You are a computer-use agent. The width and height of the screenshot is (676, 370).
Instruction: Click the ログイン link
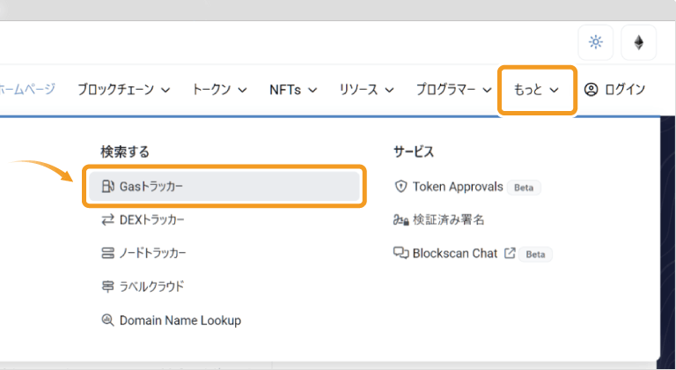pyautogui.click(x=625, y=89)
